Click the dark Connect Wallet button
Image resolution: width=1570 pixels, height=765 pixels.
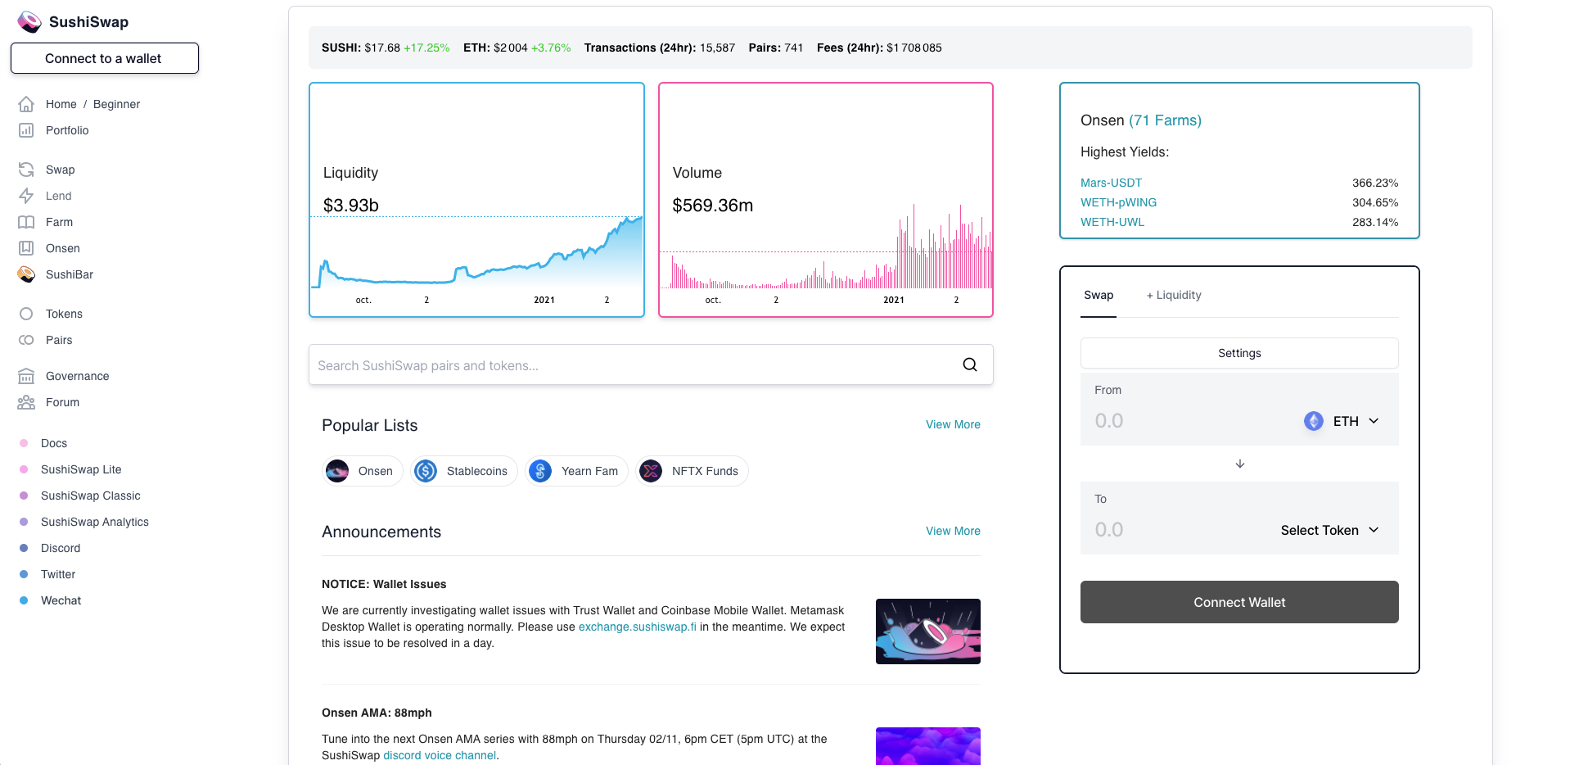1239,602
